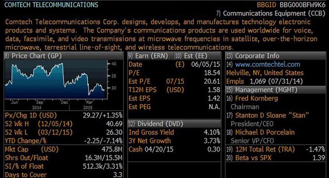Click the stock price chart thumbnail
Viewport: 329px width, 178px height.
(56, 79)
